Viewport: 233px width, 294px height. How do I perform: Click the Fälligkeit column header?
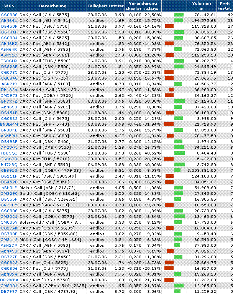click(x=97, y=6)
